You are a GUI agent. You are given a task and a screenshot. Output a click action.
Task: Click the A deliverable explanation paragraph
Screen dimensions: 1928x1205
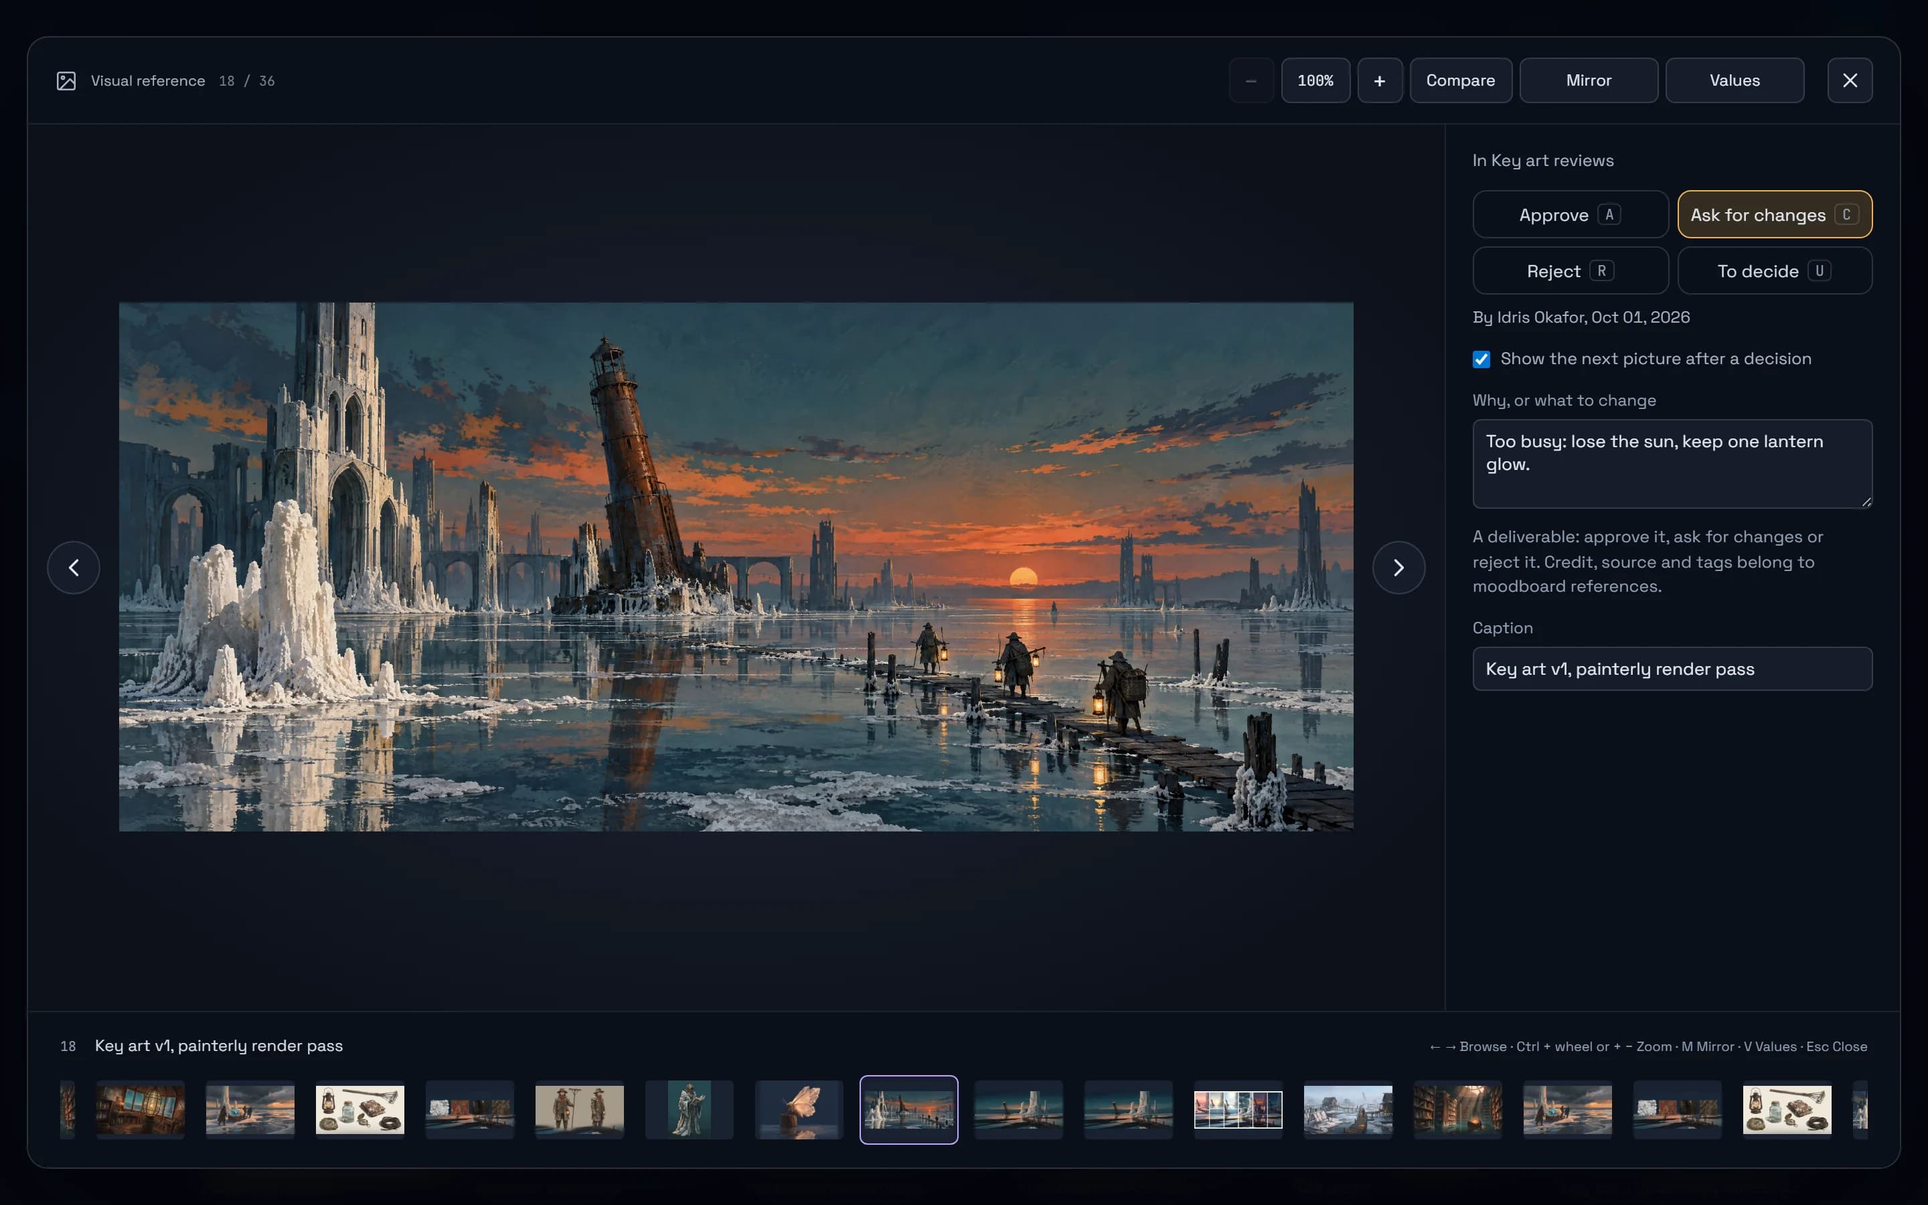click(x=1648, y=561)
